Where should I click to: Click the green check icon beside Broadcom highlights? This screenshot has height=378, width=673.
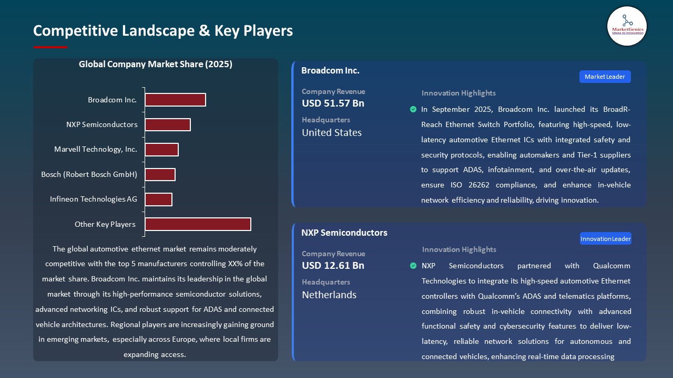coord(413,109)
